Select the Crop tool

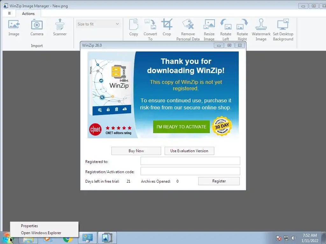coord(167,28)
